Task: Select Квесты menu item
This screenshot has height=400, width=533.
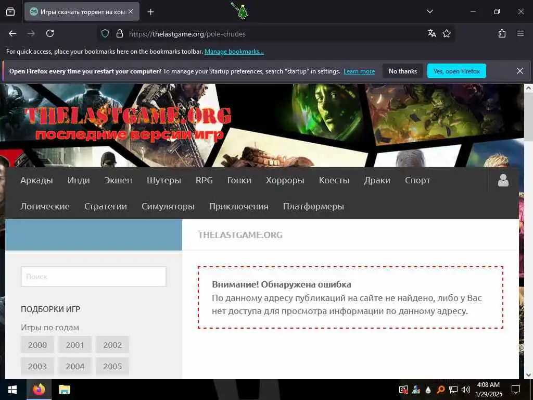Action: pyautogui.click(x=334, y=181)
